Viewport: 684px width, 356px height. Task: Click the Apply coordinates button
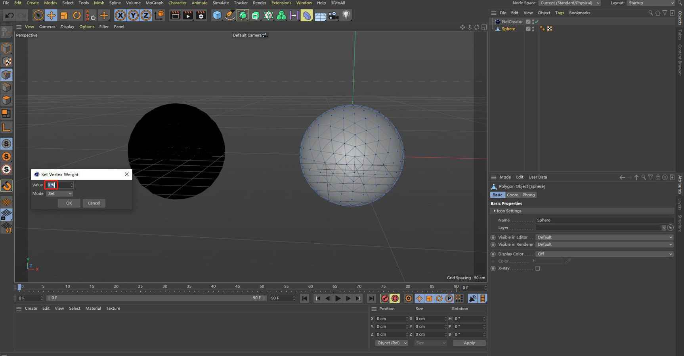469,343
